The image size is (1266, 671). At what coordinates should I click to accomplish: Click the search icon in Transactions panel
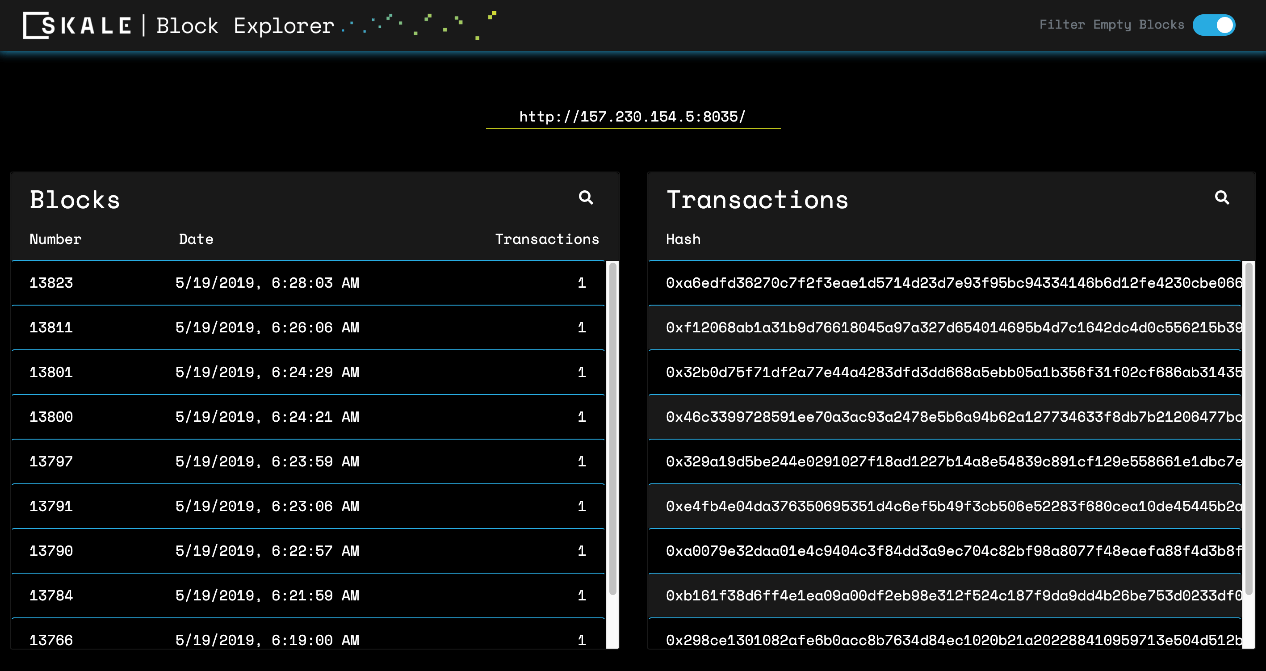pos(1221,197)
